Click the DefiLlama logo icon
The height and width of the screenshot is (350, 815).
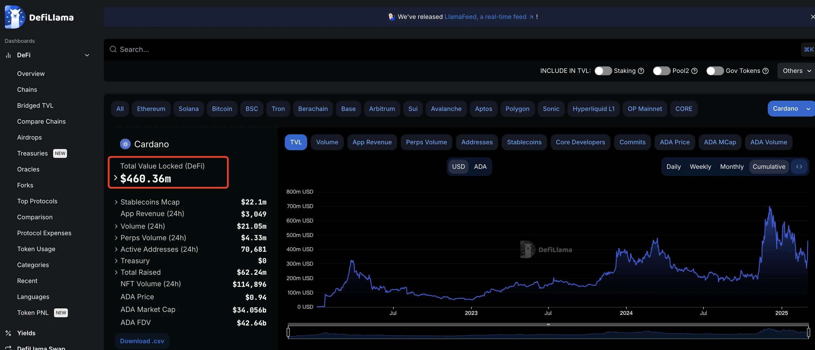14,16
